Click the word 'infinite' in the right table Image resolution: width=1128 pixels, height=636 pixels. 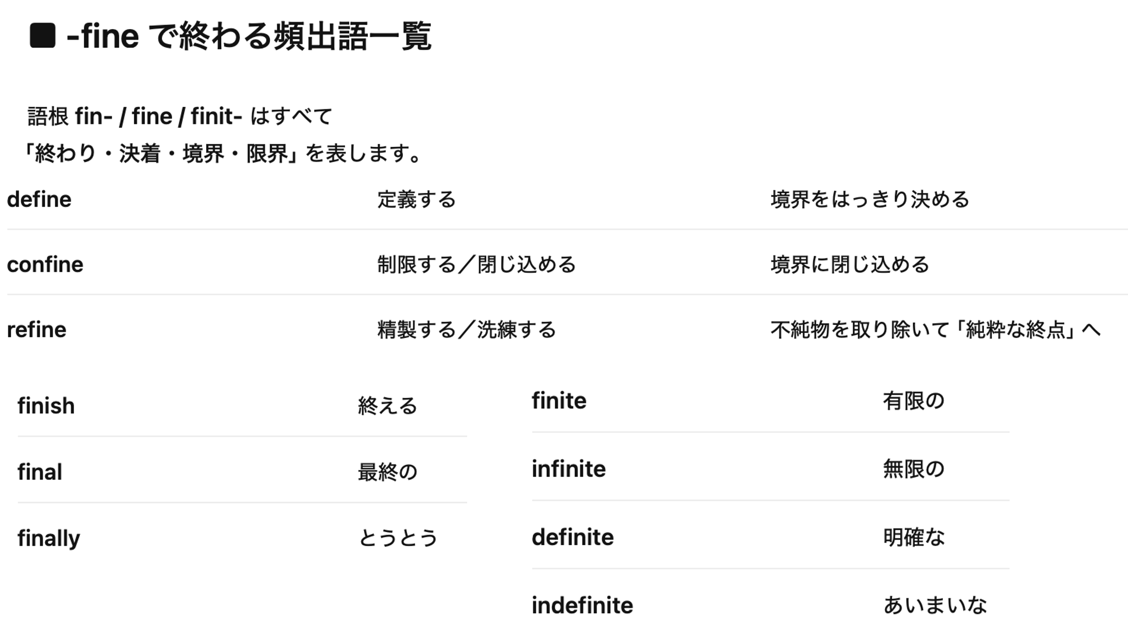tap(569, 469)
